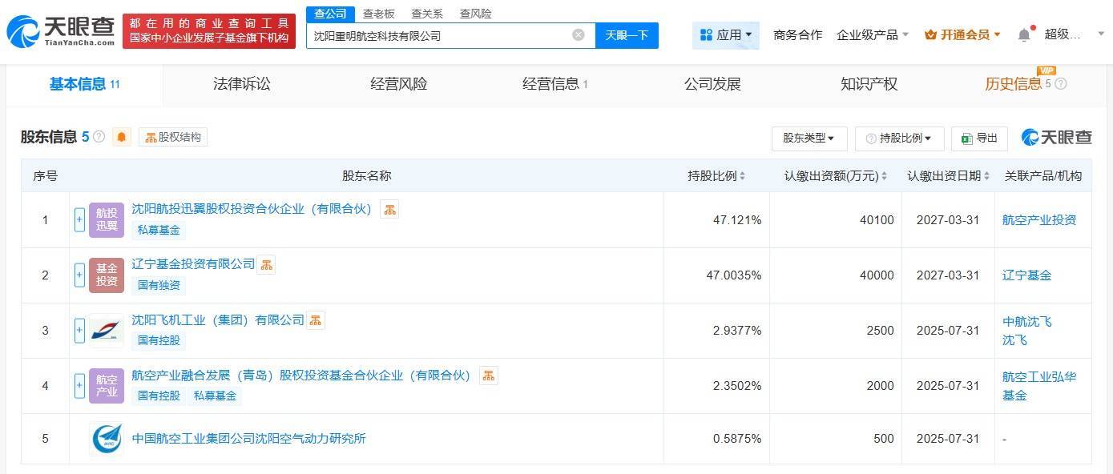
Task: Open the 企业级产品 dropdown
Action: pyautogui.click(x=873, y=35)
